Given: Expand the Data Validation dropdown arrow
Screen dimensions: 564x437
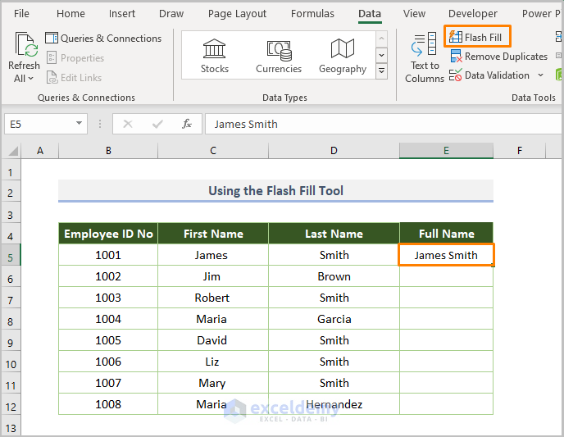Looking at the screenshot, I should [540, 75].
